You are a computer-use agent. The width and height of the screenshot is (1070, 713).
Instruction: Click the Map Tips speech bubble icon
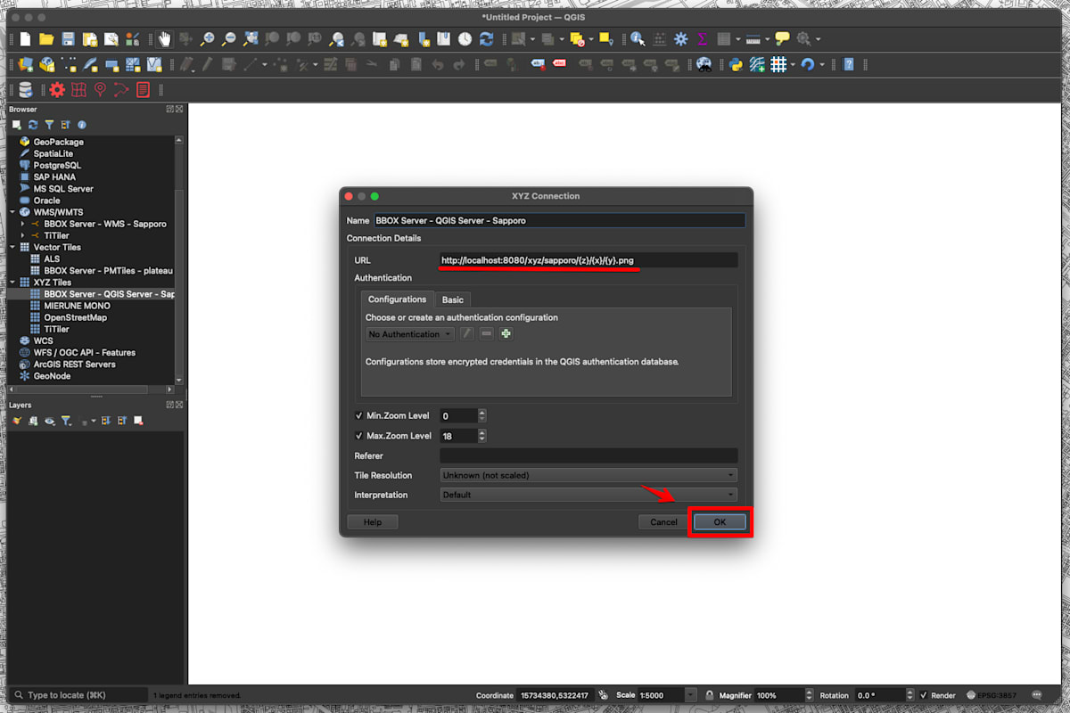782,39
